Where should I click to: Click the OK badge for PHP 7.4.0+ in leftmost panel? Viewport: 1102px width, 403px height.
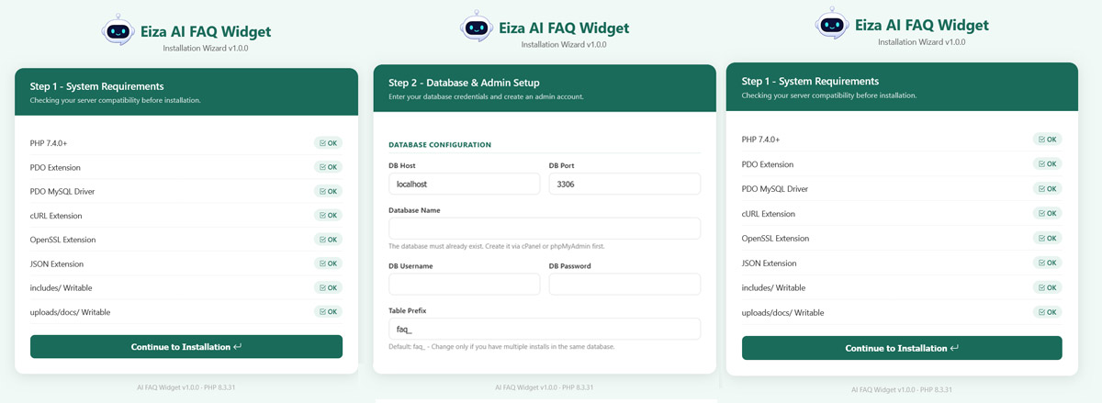coord(328,143)
